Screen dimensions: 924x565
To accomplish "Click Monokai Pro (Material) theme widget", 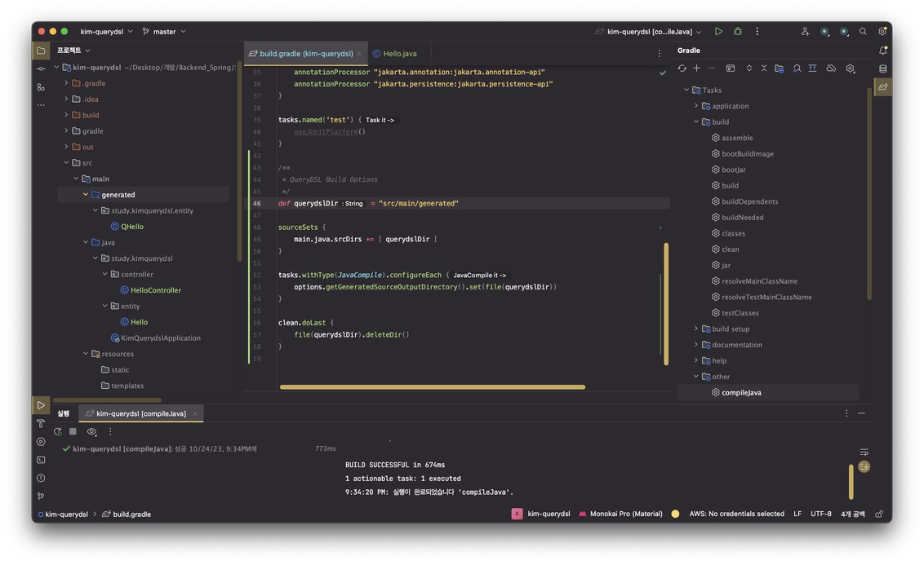I will coord(620,514).
